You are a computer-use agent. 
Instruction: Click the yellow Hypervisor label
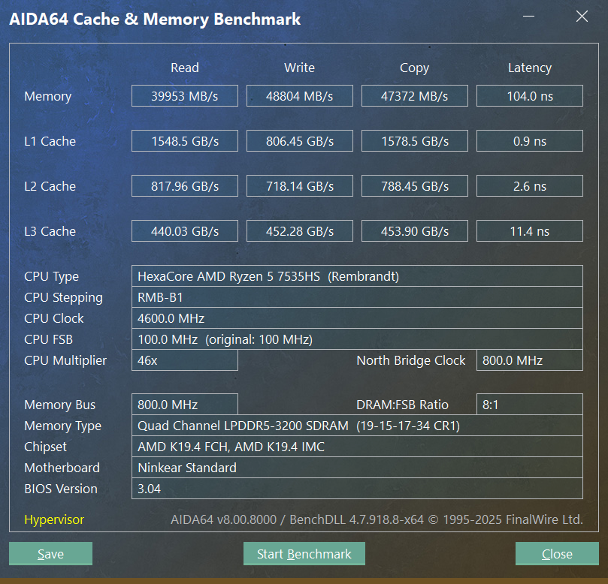click(x=54, y=519)
